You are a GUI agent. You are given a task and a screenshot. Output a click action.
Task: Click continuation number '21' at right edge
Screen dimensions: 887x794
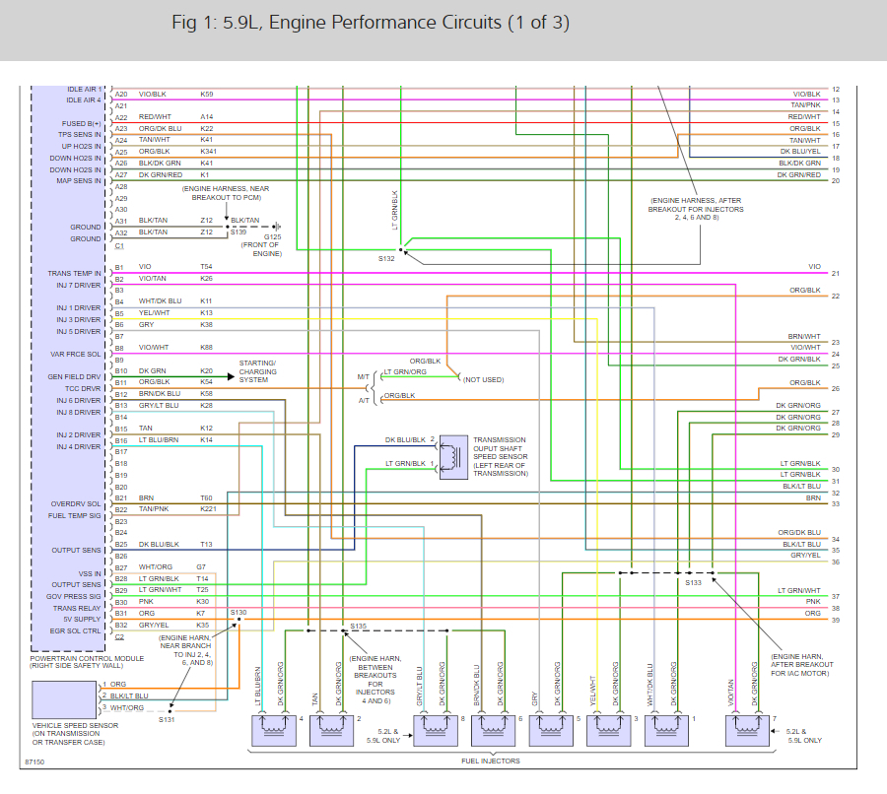pos(836,273)
